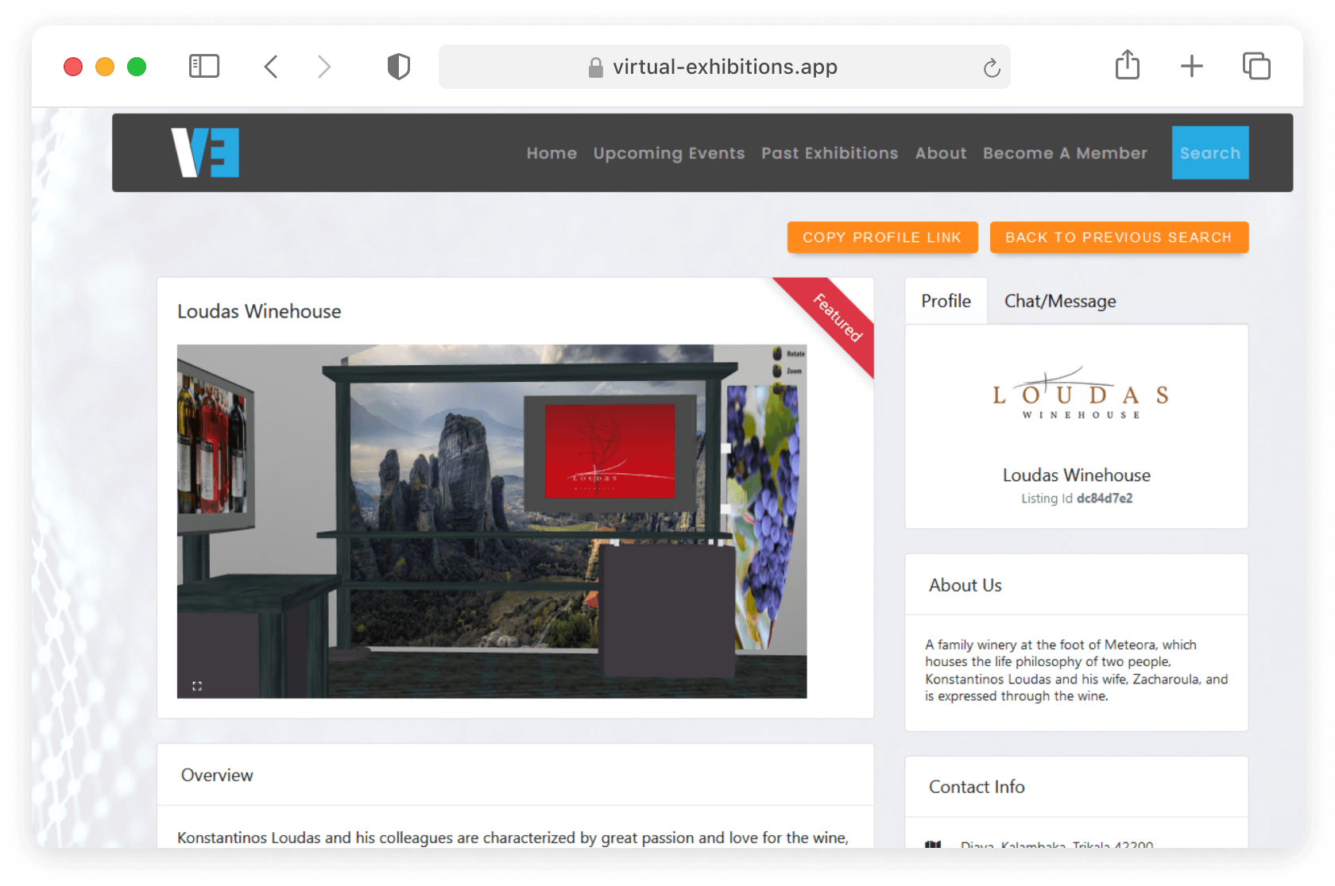Click the address bar with virtual-exhibitions.app
1335x886 pixels.
[x=724, y=67]
